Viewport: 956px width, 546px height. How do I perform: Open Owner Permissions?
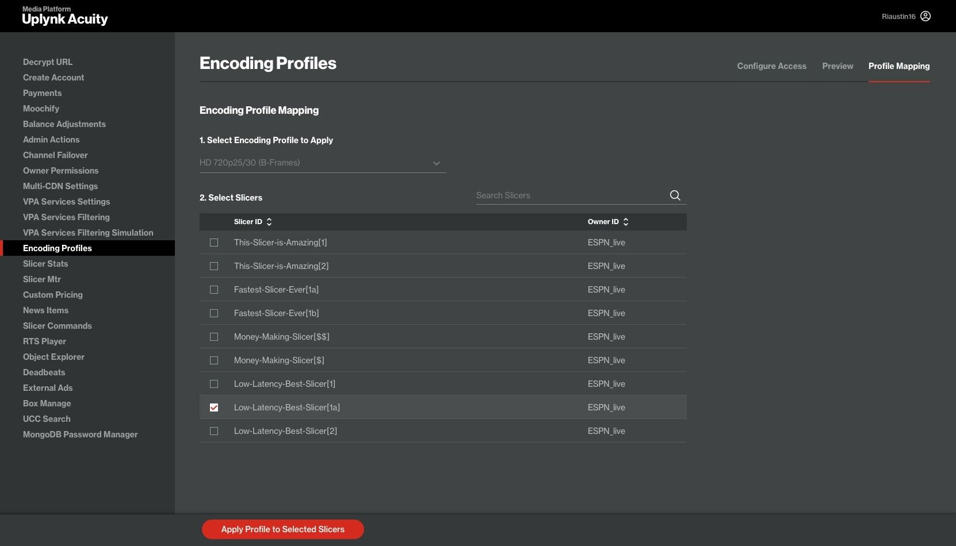[x=60, y=171]
